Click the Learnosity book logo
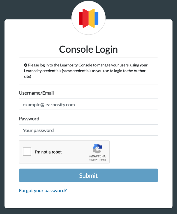Screen dimensions: 177x214 (88, 18)
